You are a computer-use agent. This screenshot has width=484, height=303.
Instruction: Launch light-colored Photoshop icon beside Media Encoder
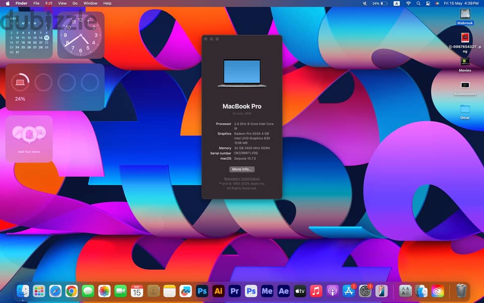[251, 291]
